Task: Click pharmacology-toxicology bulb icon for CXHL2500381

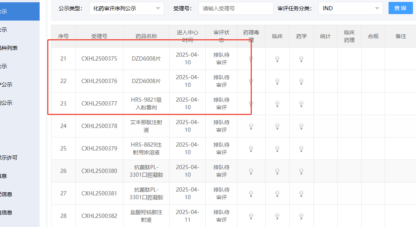Action: 251,194
